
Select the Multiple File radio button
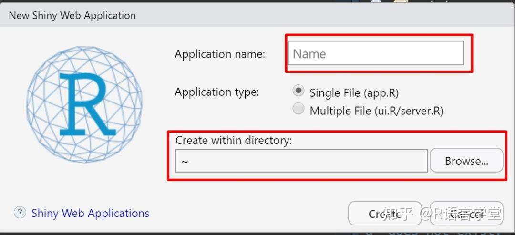point(299,109)
